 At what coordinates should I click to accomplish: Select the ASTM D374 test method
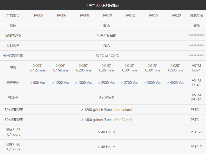[x=196, y=68]
